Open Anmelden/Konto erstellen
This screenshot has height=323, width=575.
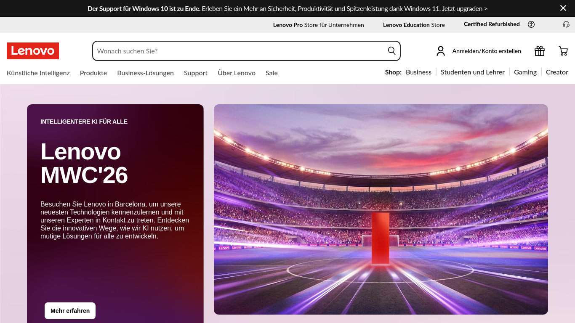[x=487, y=51]
